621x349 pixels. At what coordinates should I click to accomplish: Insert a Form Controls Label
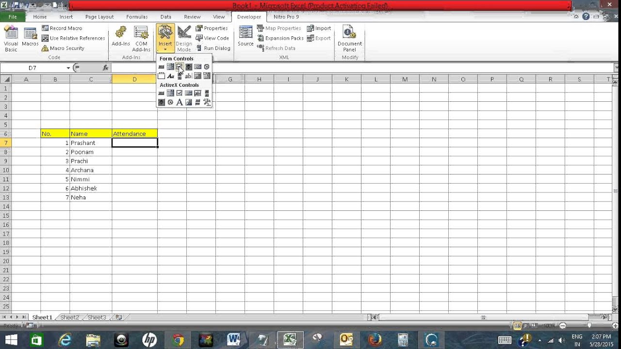[x=170, y=76]
